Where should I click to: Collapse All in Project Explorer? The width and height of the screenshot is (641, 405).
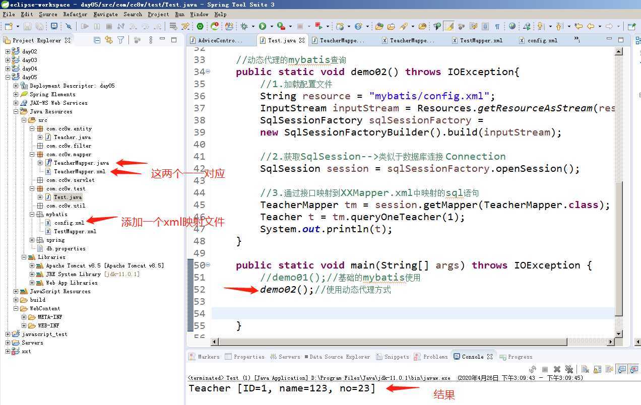tap(97, 40)
